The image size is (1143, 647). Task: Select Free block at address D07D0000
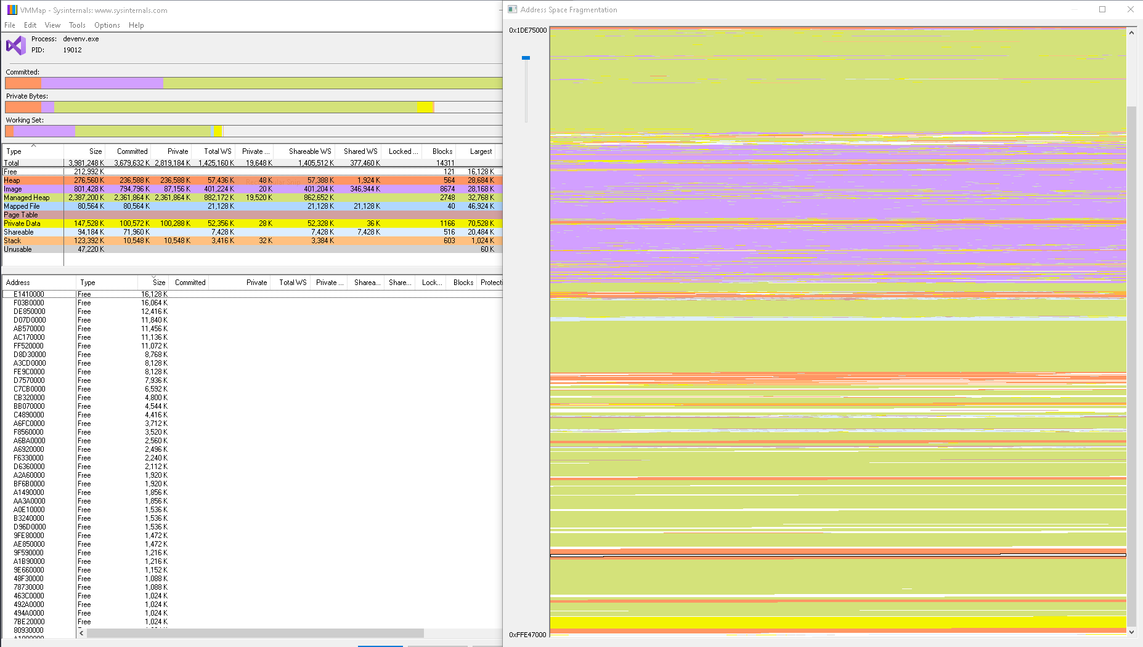tap(253, 320)
